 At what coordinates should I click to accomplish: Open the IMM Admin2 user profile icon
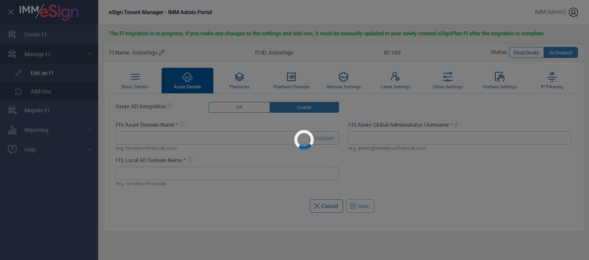573,12
